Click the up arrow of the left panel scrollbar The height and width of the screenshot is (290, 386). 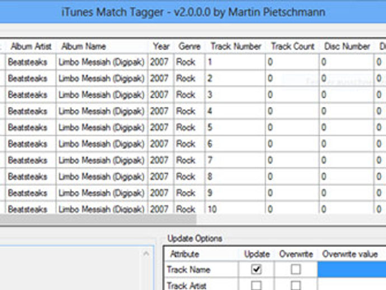click(146, 253)
